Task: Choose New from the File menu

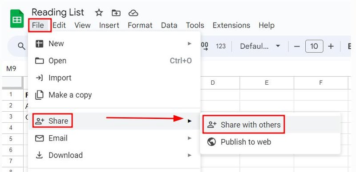Action: (x=114, y=43)
